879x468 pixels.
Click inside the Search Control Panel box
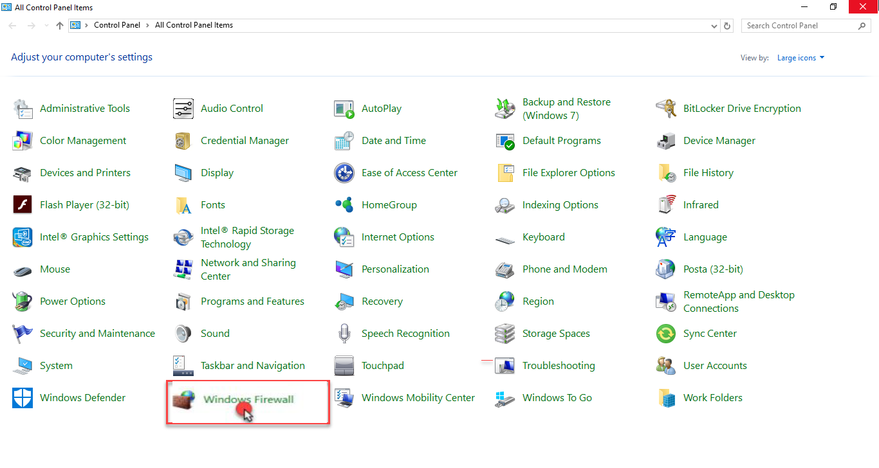pos(798,25)
